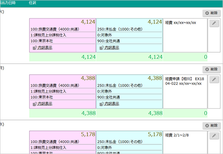Select 1:課税売上分課税仕入 in 4,124 entry
Image resolution: width=223 pixels, height=154 pixels.
[x=48, y=35]
